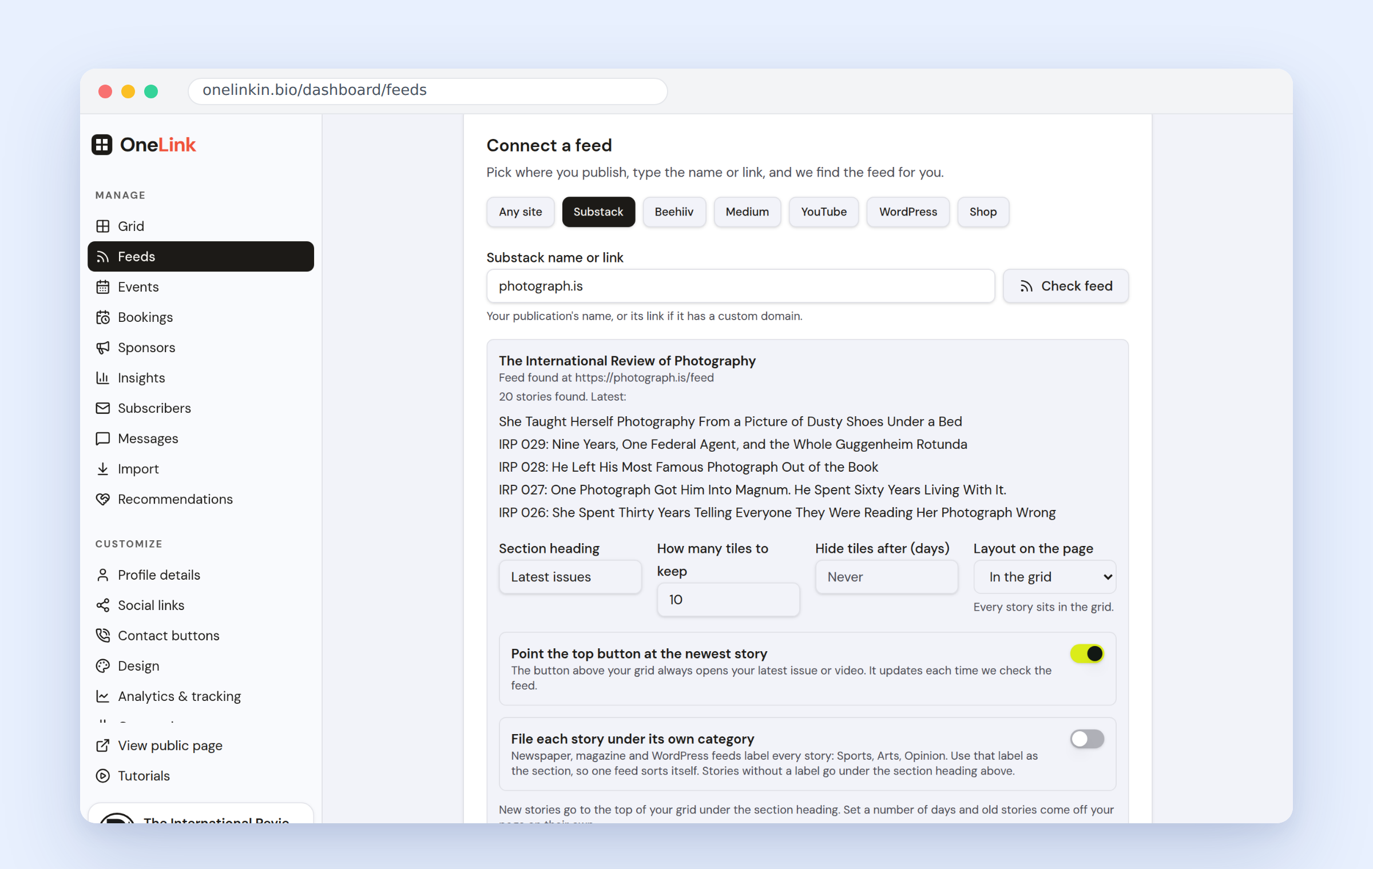The height and width of the screenshot is (869, 1373).
Task: Select the Medium source tab
Action: (747, 212)
